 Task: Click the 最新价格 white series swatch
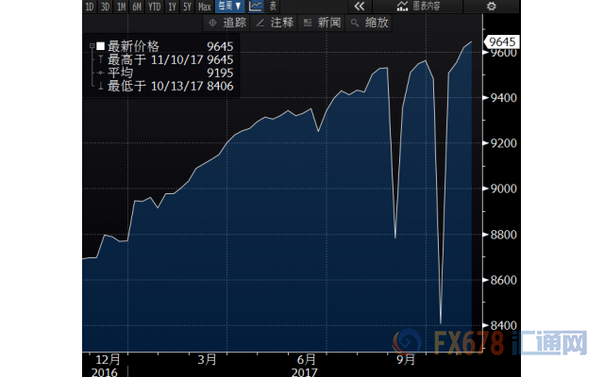tap(101, 46)
